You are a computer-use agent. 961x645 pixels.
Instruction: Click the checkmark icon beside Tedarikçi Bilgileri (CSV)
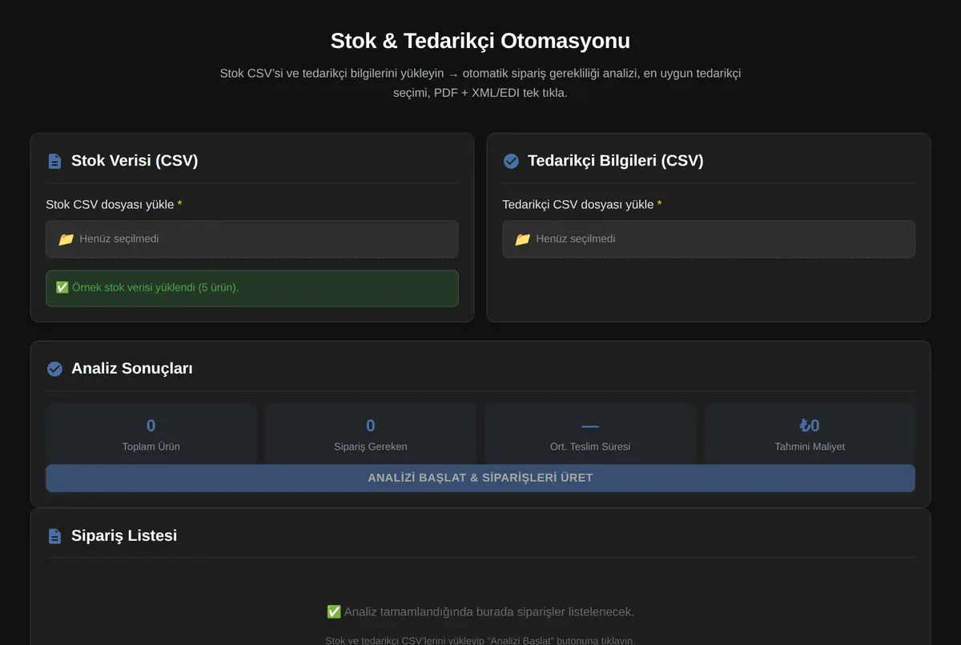point(511,161)
